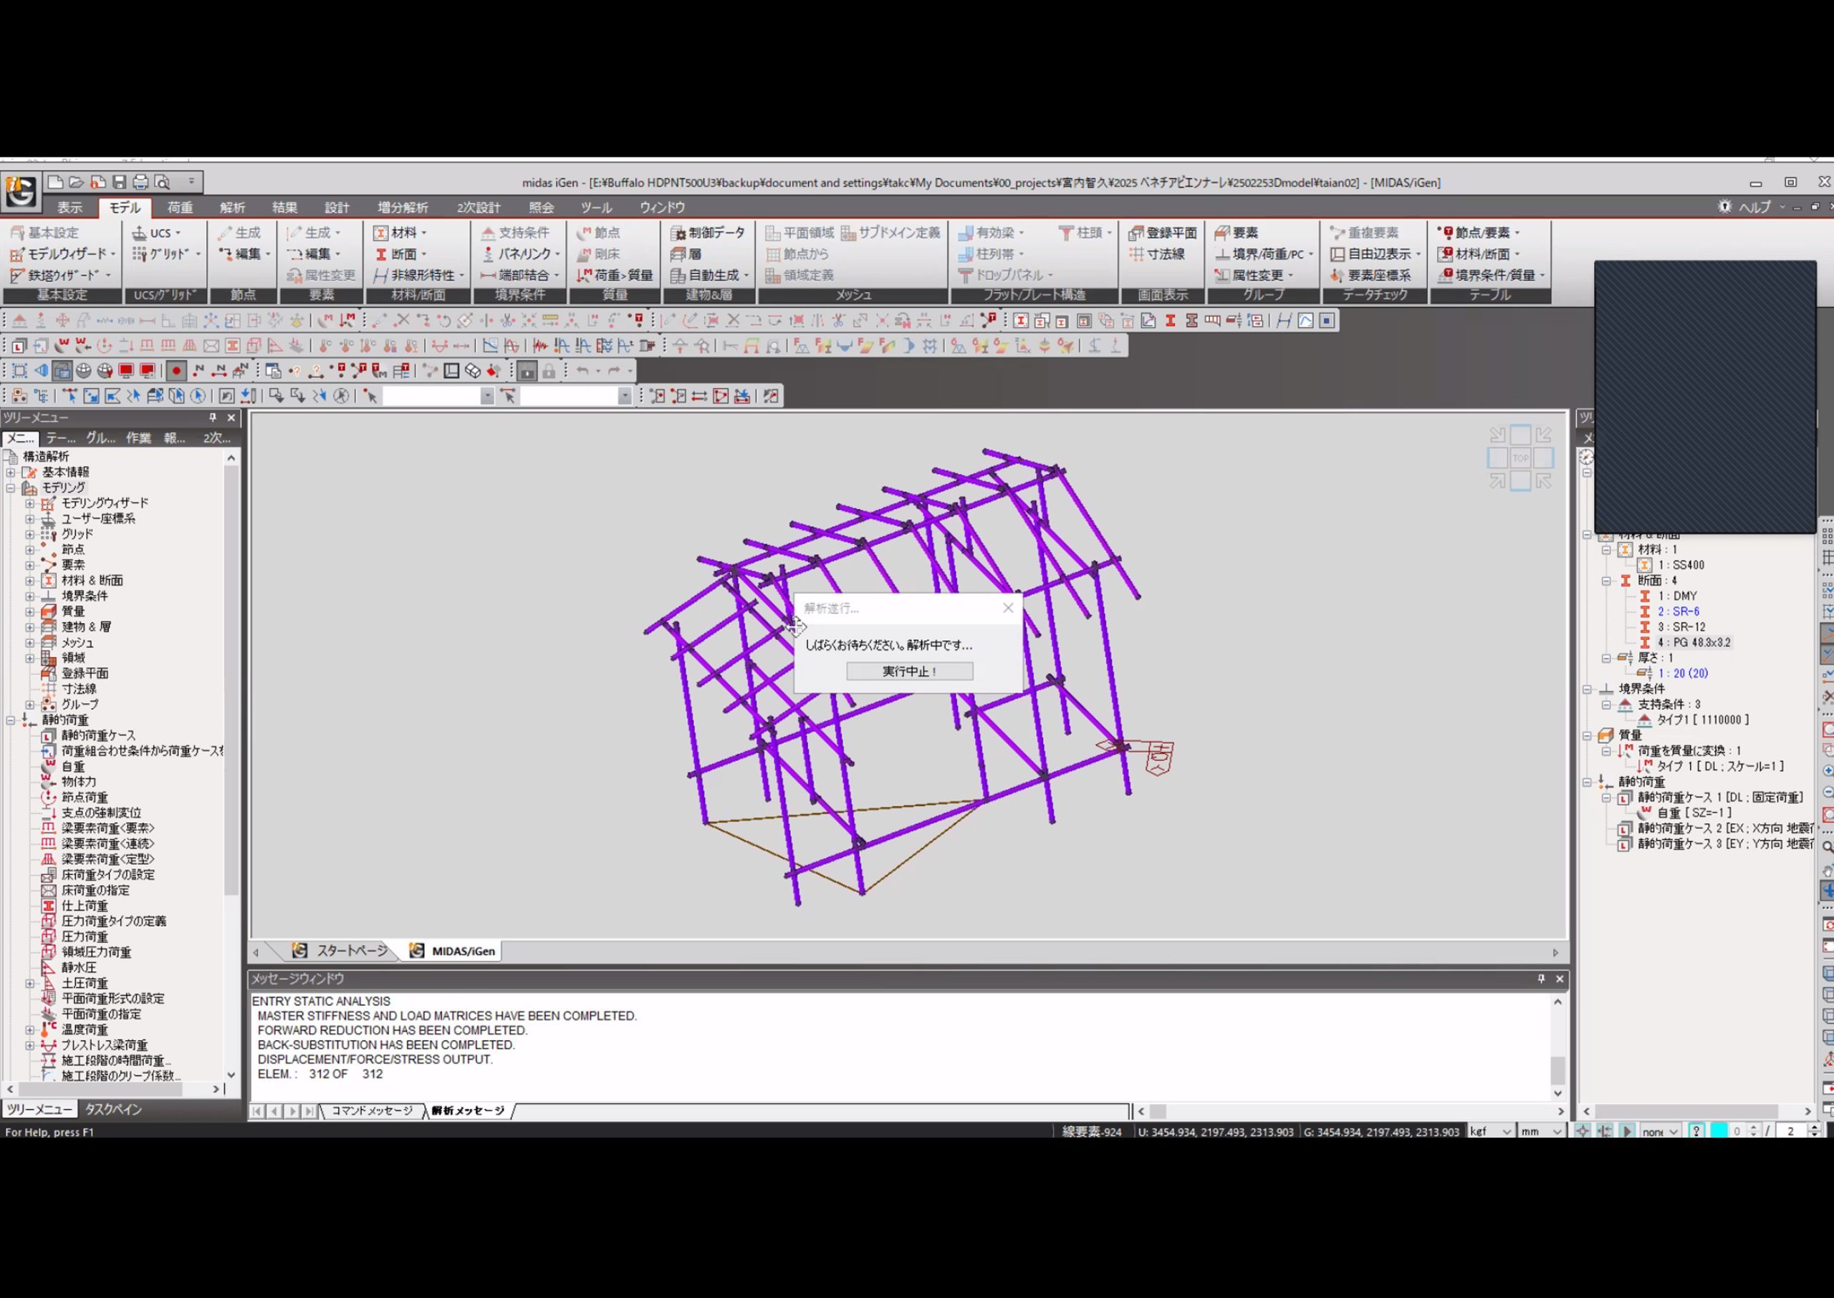Switch to the コマンドメッセージ tab
The width and height of the screenshot is (1834, 1298).
coord(372,1111)
